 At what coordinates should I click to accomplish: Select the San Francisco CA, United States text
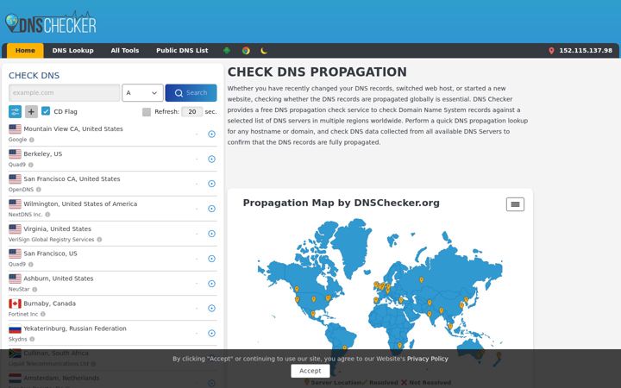pos(72,178)
